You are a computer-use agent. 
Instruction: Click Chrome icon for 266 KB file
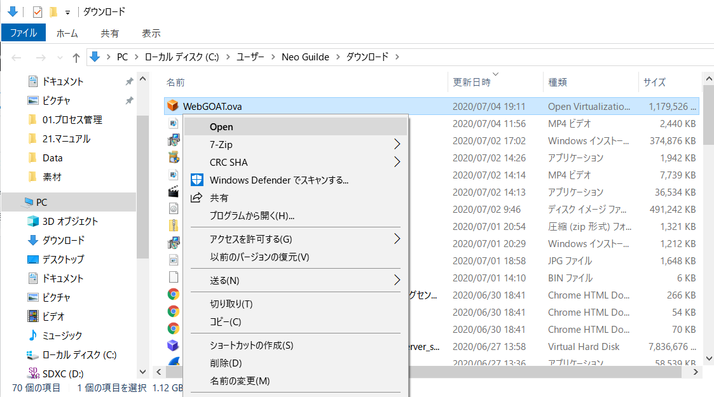173,294
